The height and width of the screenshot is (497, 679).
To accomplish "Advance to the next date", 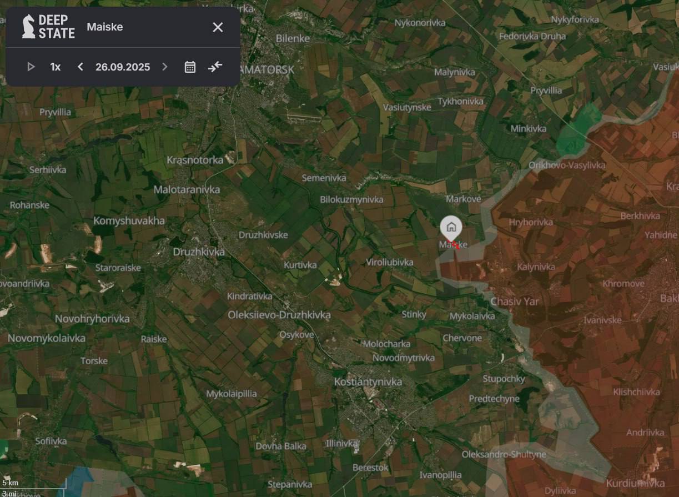I will pos(164,67).
